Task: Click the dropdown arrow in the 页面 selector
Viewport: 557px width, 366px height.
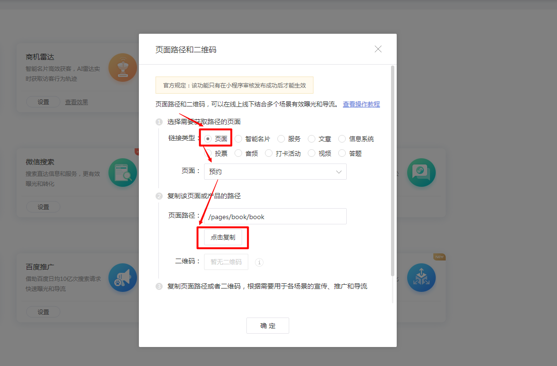Action: click(x=340, y=171)
